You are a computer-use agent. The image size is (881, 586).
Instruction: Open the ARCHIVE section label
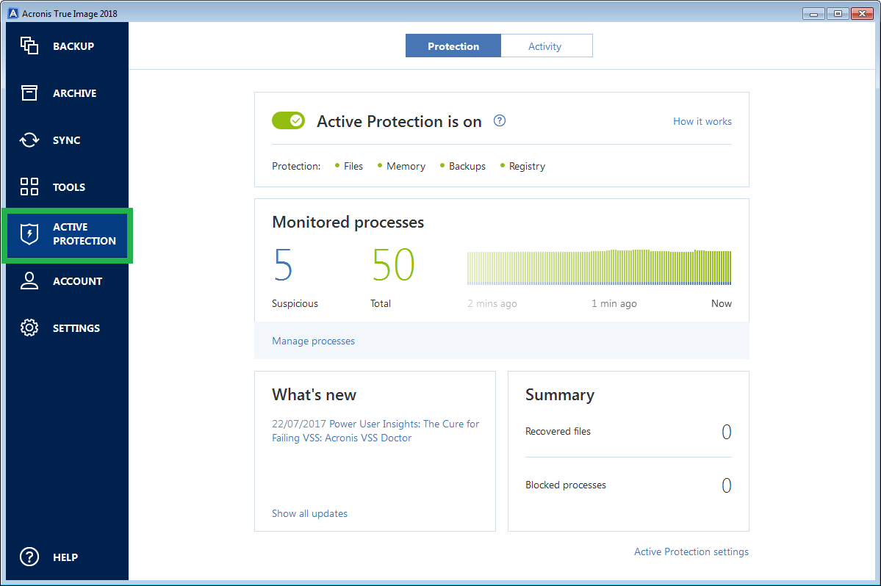(x=75, y=93)
